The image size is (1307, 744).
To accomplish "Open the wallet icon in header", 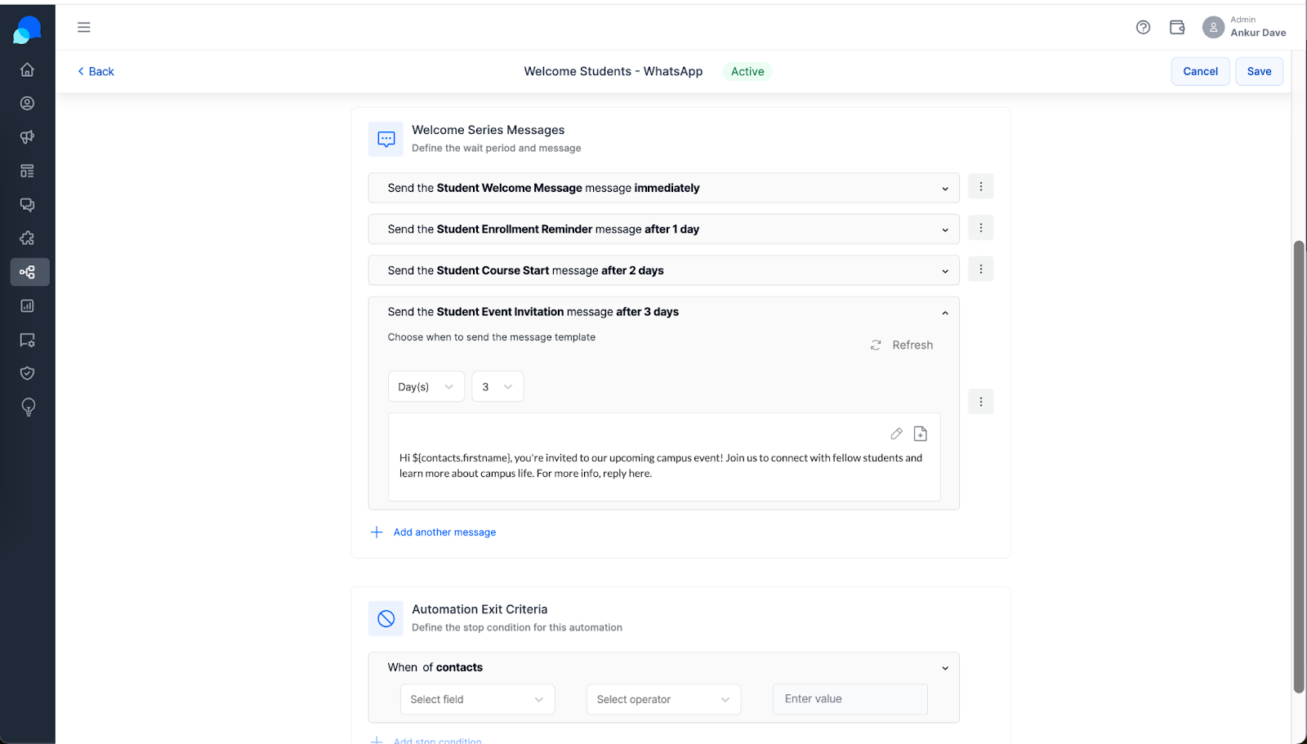I will (1177, 27).
